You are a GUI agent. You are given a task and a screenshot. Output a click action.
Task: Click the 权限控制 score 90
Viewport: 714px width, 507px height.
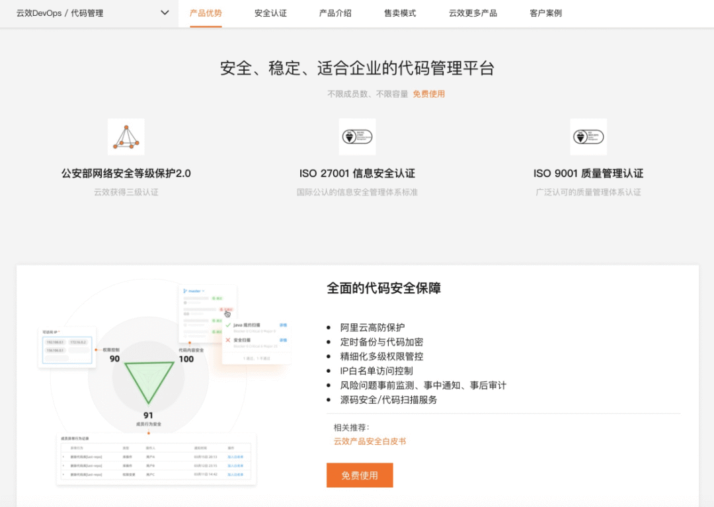115,359
